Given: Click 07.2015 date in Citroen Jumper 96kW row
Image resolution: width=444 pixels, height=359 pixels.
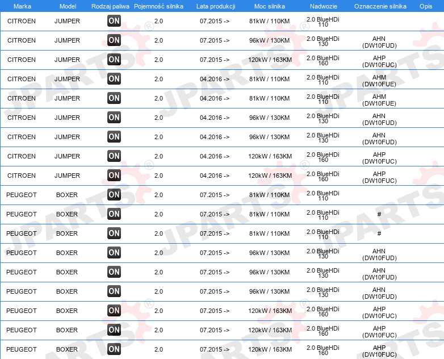Looking at the screenshot, I should pyautogui.click(x=215, y=40).
